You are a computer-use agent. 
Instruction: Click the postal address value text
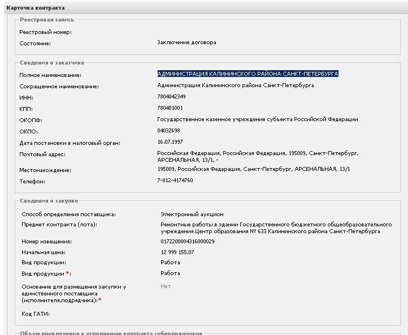coord(258,157)
